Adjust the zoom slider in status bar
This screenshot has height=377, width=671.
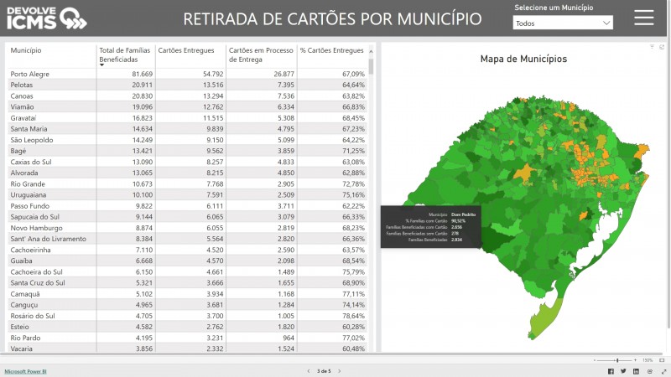coord(618,359)
